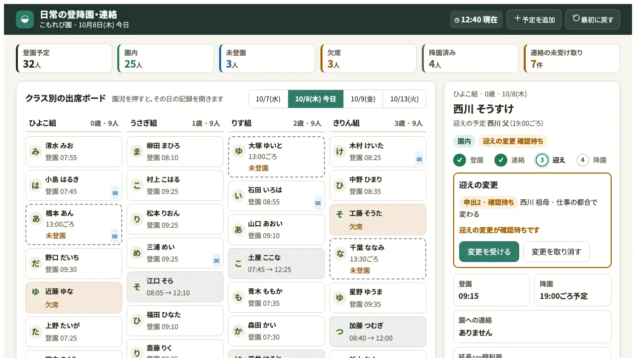Select the 欠席 3人 summary card
Screen dimensions: 636x358
(x=369, y=59)
